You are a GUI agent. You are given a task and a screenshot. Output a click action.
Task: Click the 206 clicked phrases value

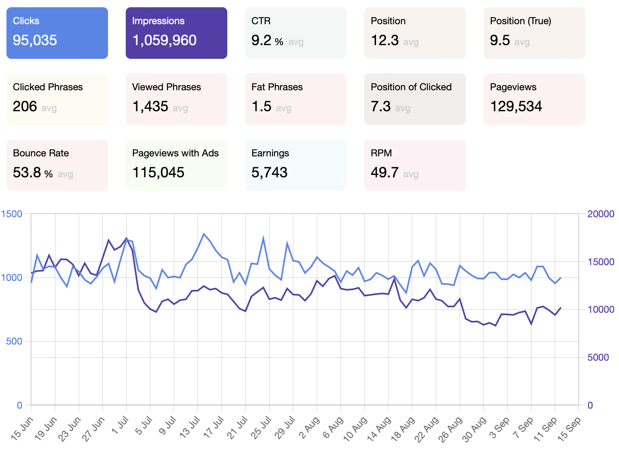25,106
